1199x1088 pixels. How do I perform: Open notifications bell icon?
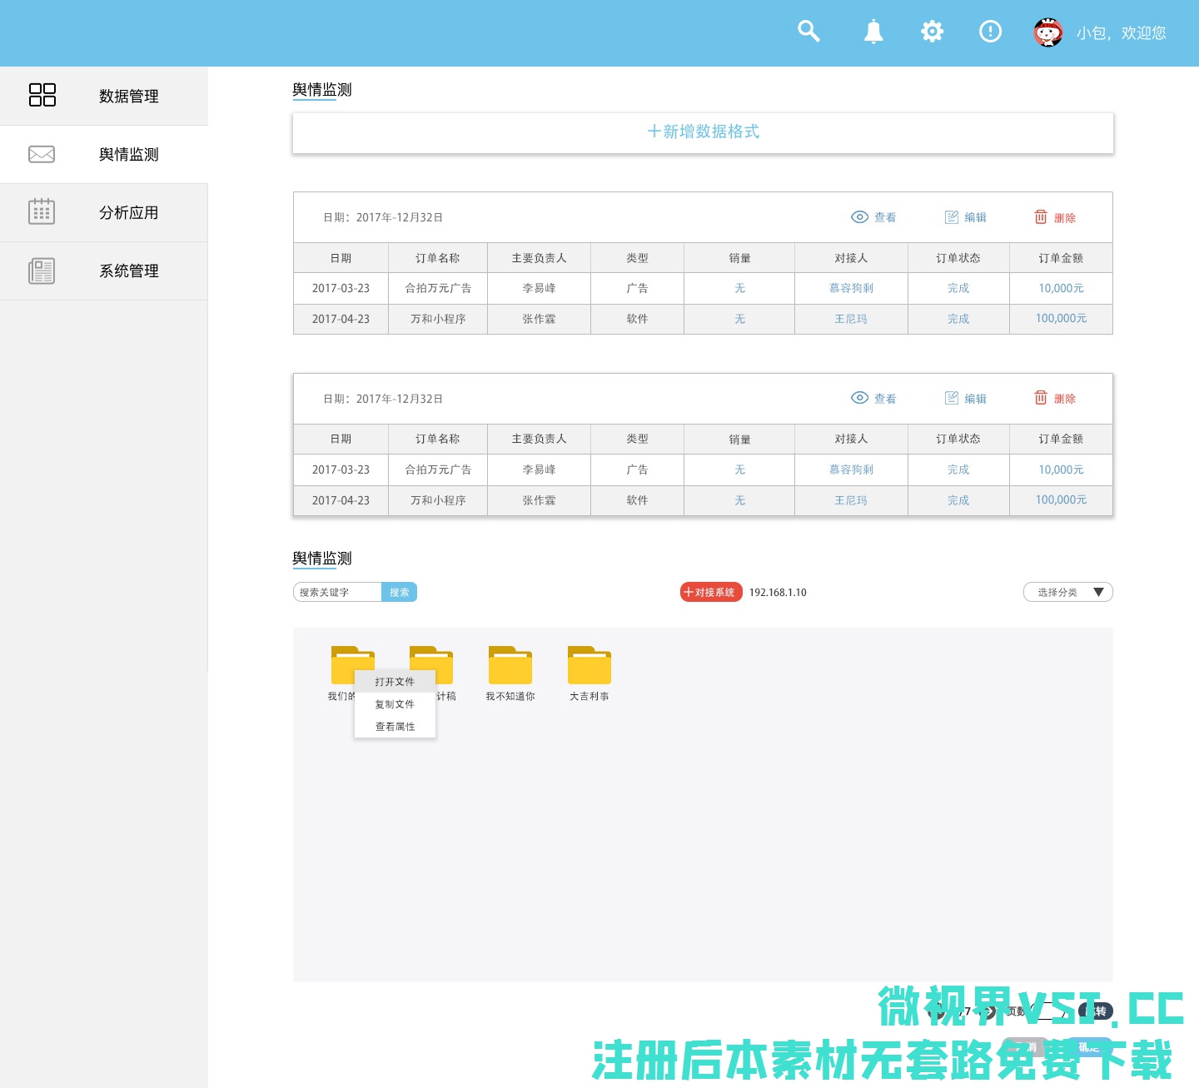pos(873,32)
